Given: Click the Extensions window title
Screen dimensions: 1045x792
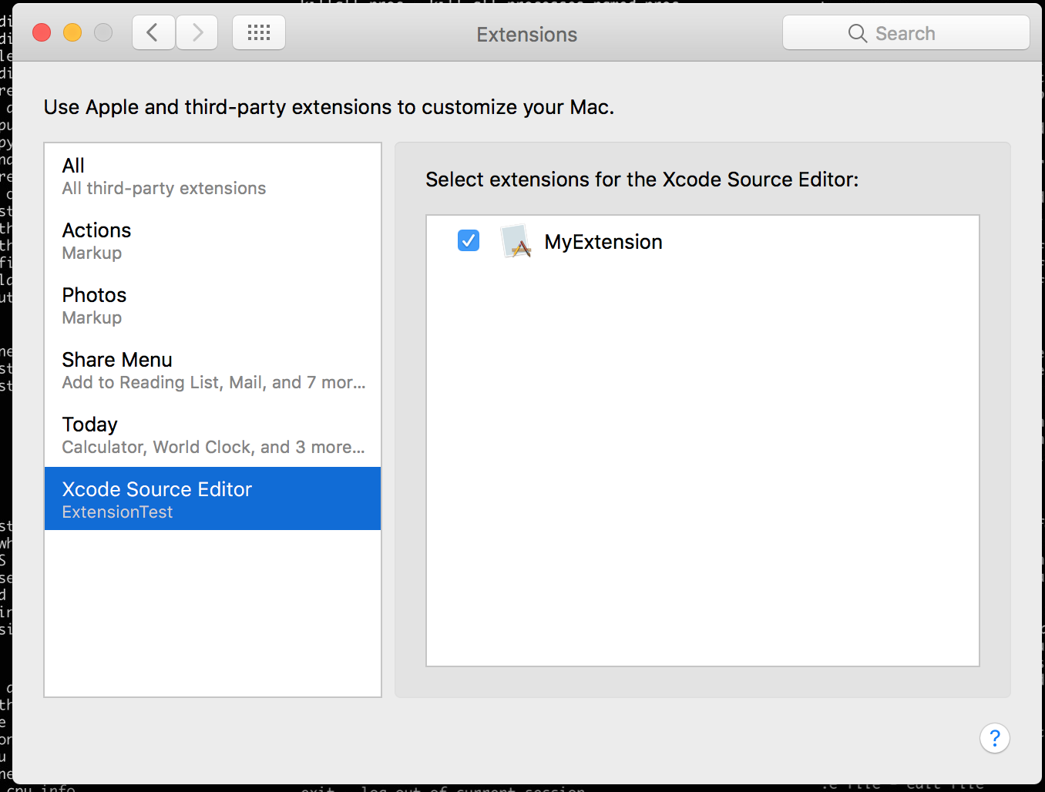Looking at the screenshot, I should point(526,35).
